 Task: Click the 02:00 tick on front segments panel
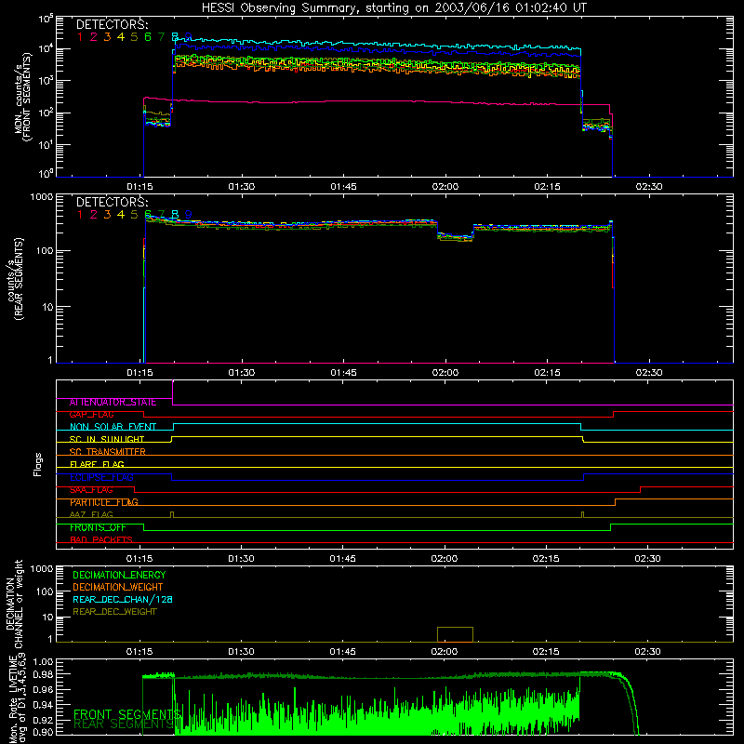click(445, 187)
